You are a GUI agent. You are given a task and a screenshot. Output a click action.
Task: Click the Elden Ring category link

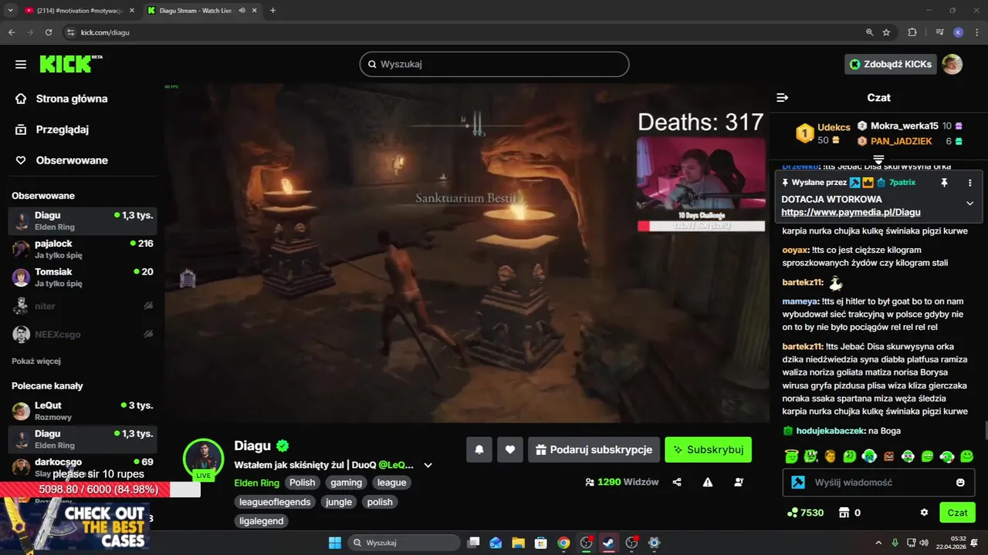[x=256, y=483]
